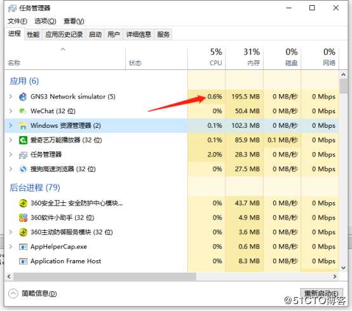352x311 pixels.
Task: Click the 爱奇艺万能播放器 green icon
Action: pos(23,140)
